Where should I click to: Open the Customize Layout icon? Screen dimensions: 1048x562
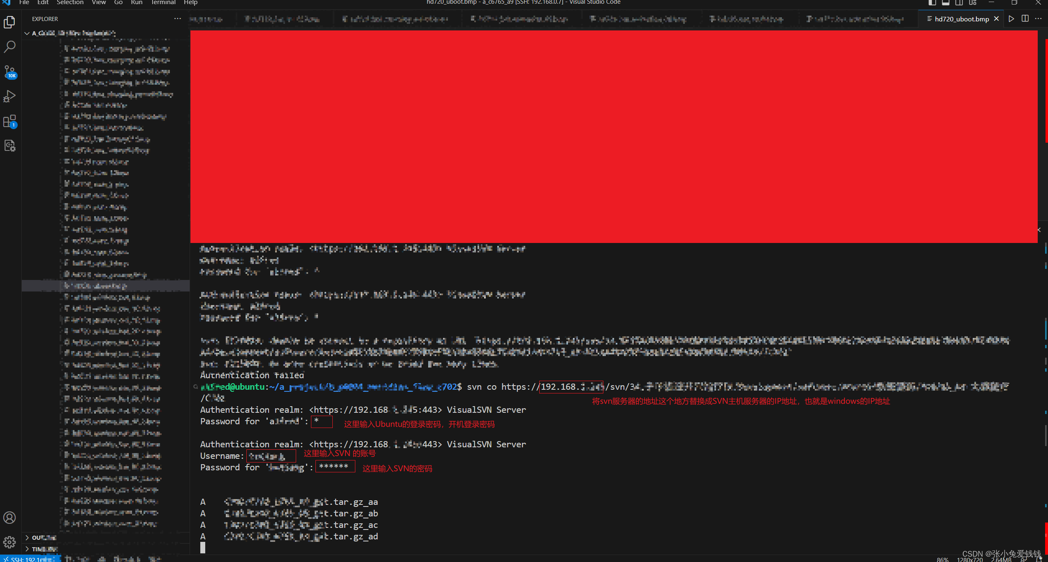(x=973, y=2)
